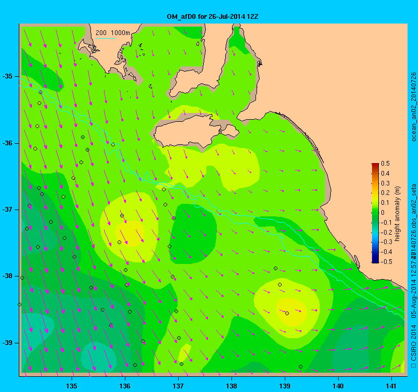418x392 pixels.
Task: Pick the -0.3 tick label on colorbar
Action: [x=386, y=242]
